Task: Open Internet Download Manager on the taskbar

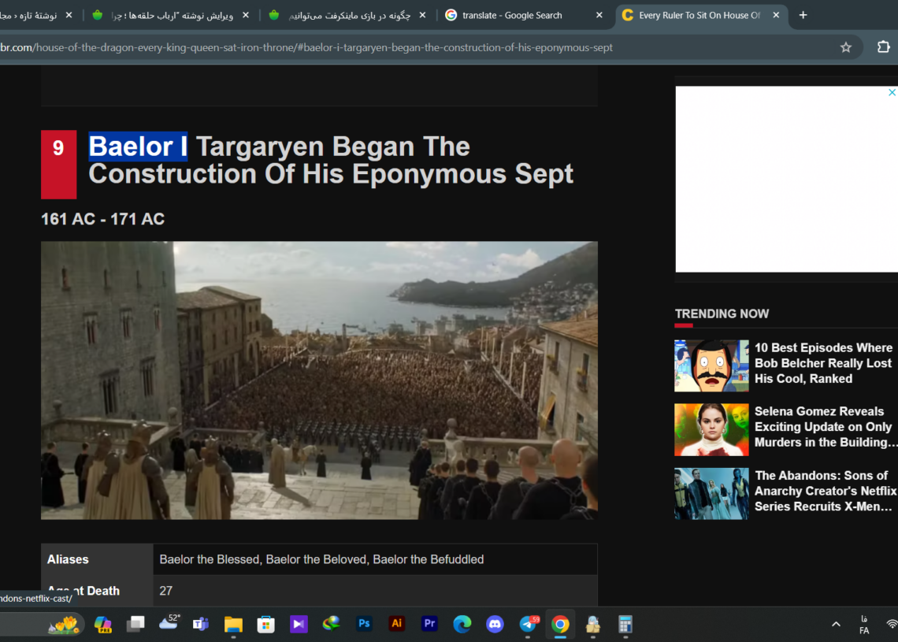Action: point(331,623)
